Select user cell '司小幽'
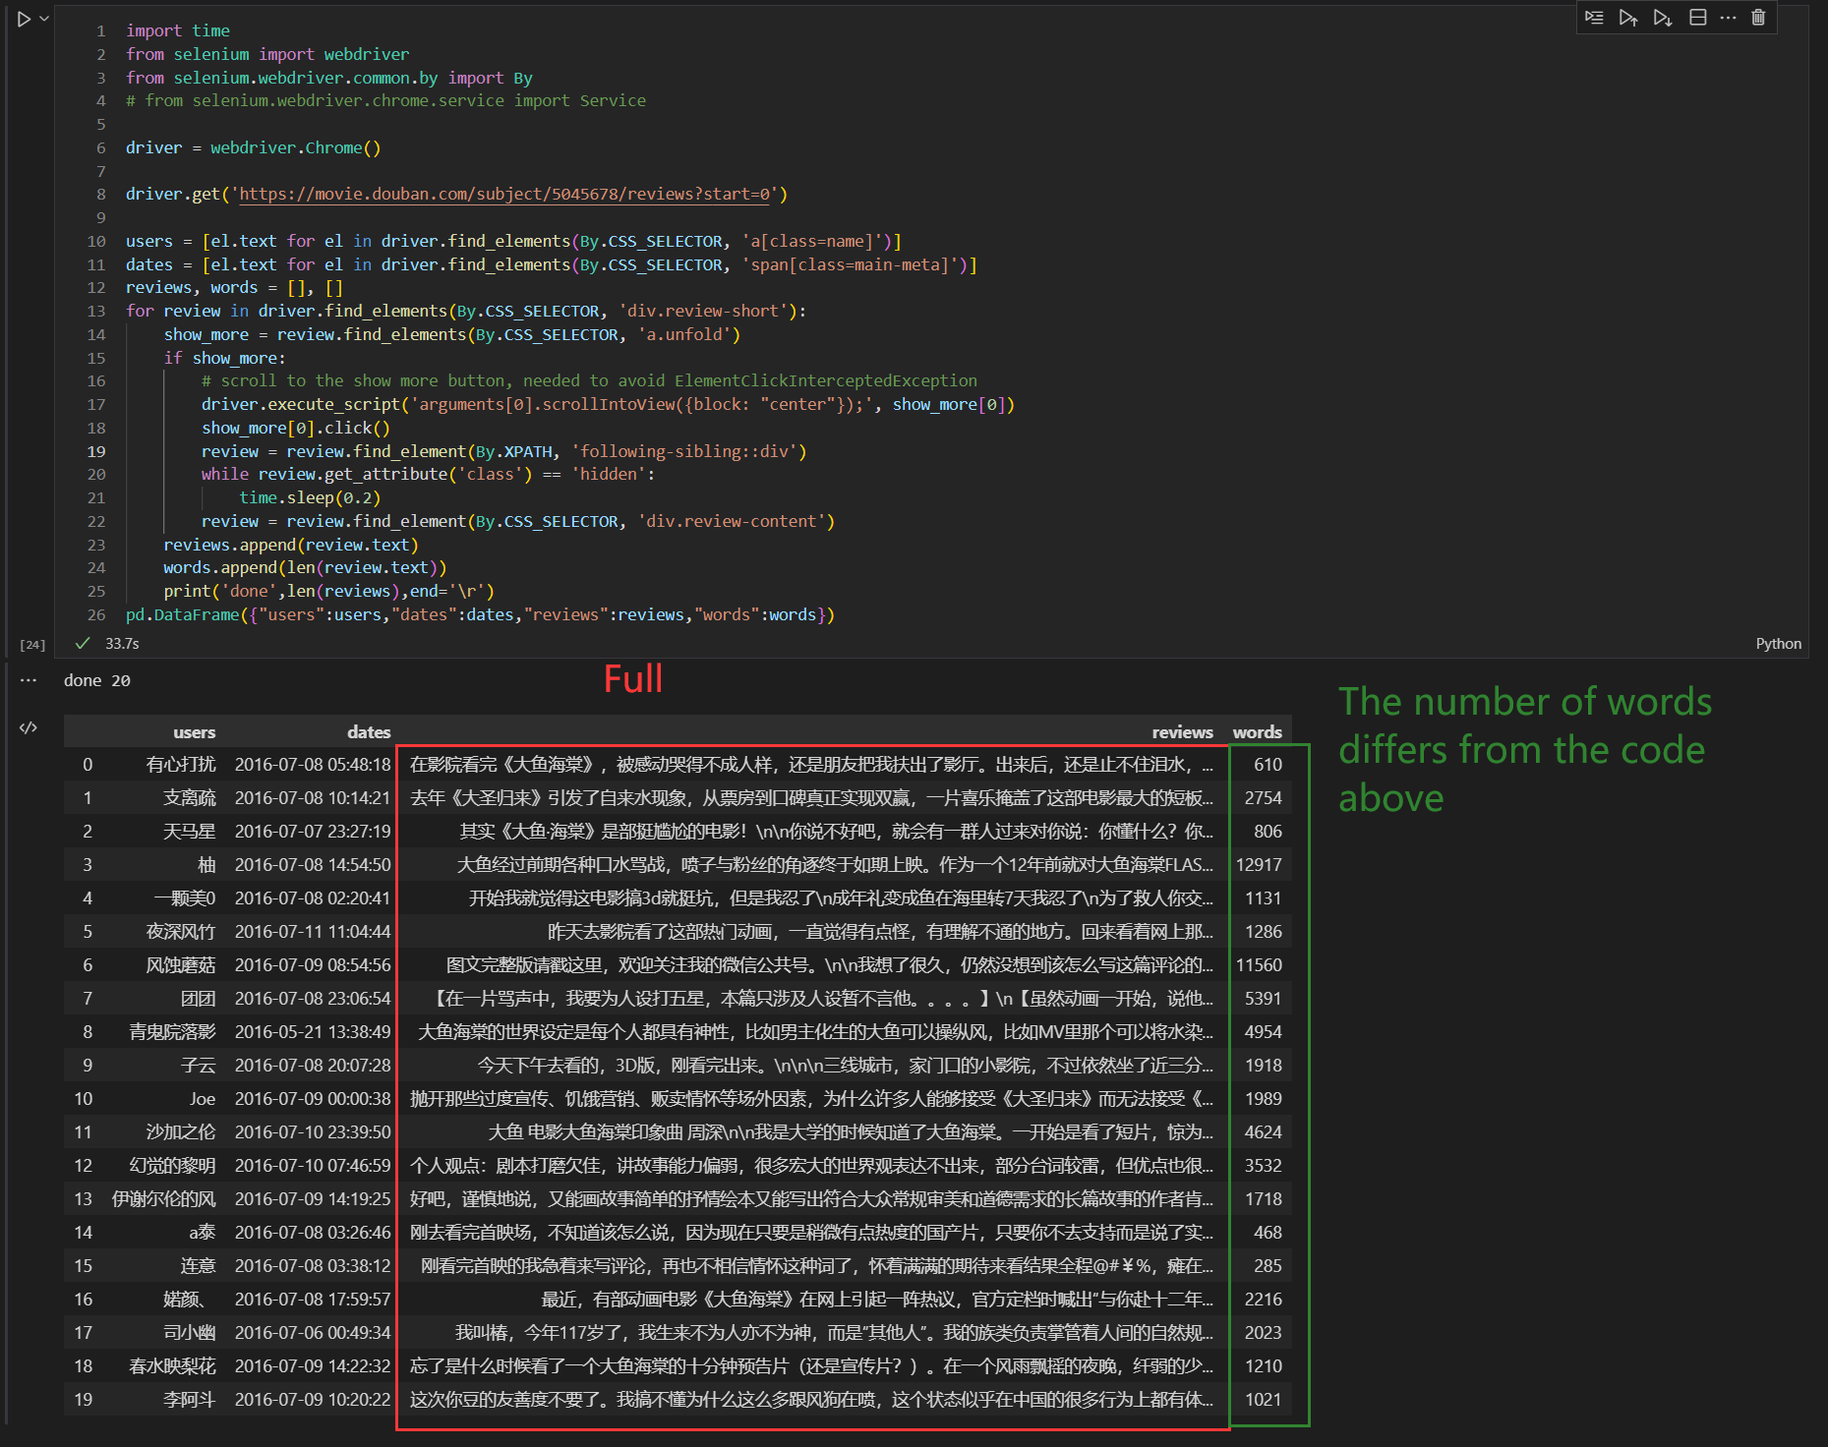Screen dimensions: 1828x1447 pos(189,1333)
